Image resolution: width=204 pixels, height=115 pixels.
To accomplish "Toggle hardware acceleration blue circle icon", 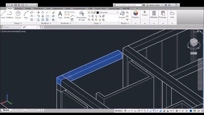I will click(191, 111).
